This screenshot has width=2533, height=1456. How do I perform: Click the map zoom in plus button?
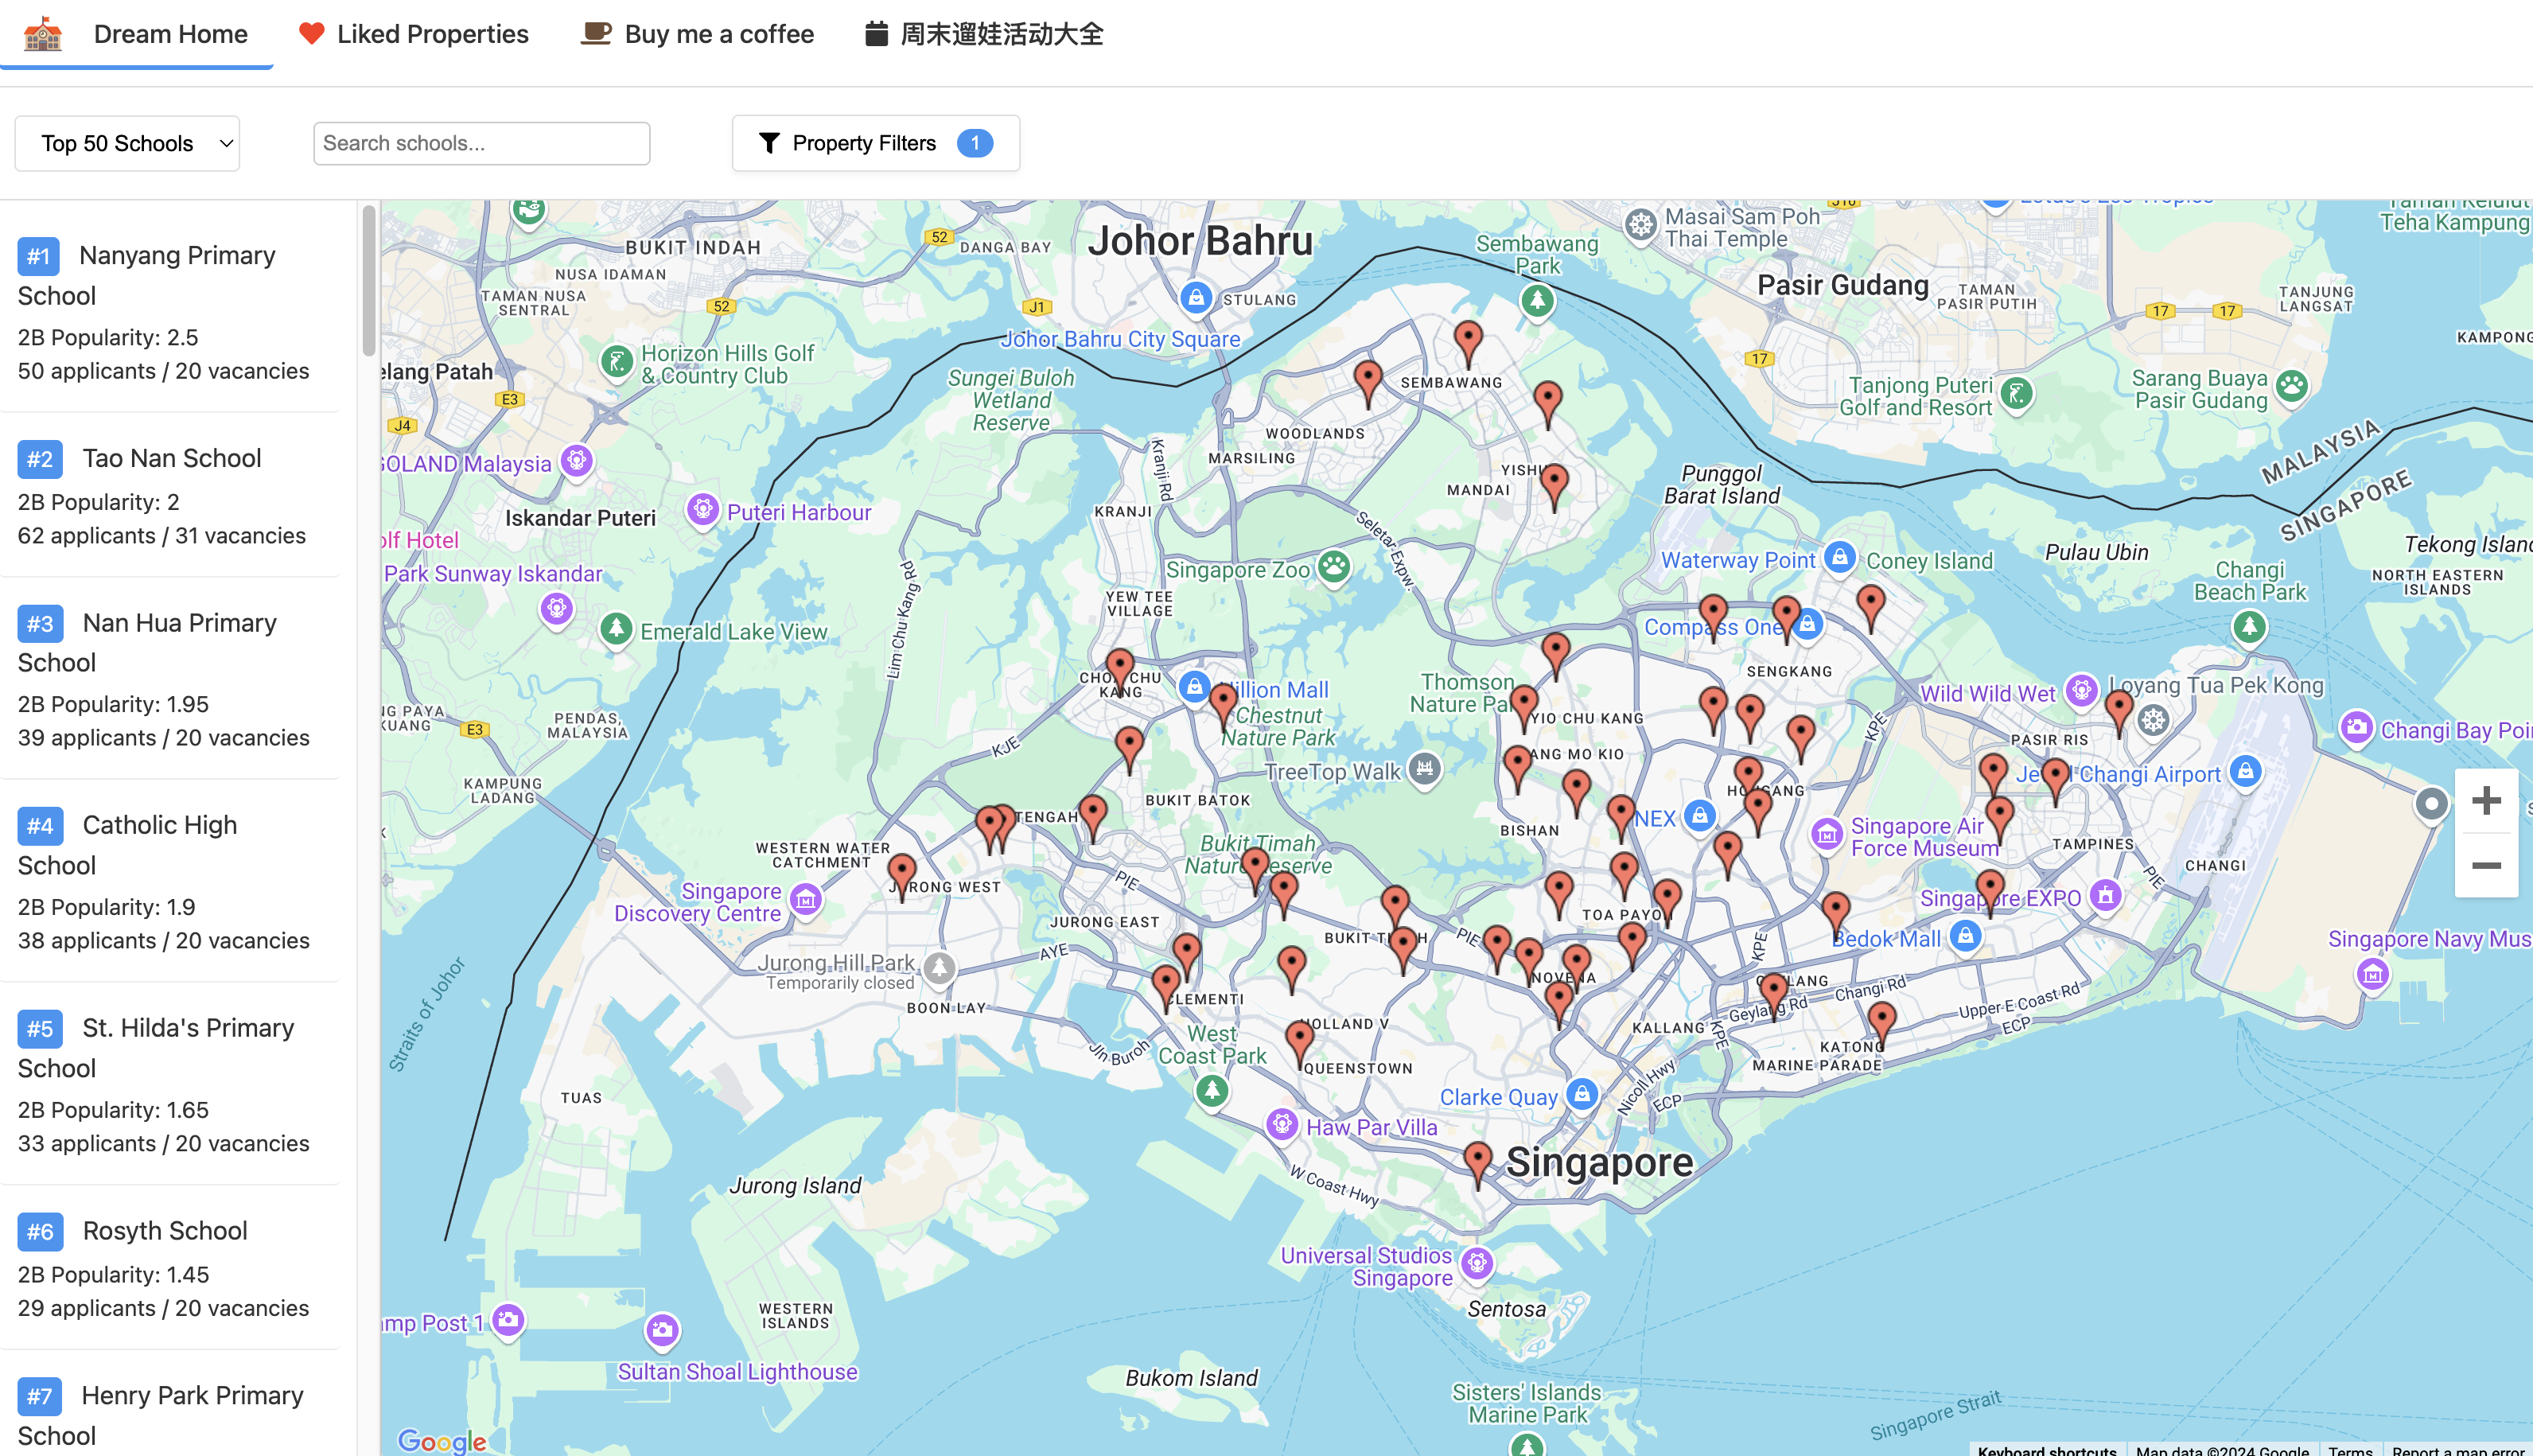coord(2486,801)
